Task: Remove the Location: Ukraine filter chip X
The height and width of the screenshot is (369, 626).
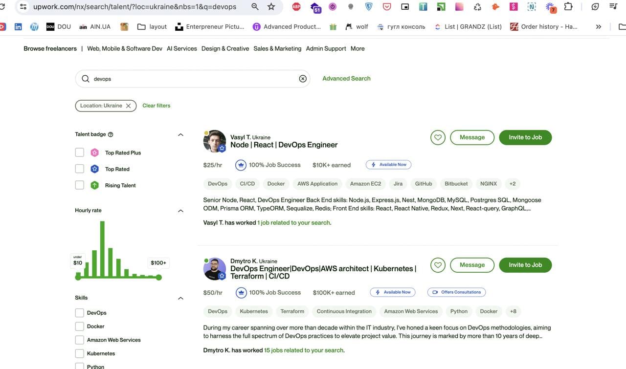Action: tap(128, 106)
